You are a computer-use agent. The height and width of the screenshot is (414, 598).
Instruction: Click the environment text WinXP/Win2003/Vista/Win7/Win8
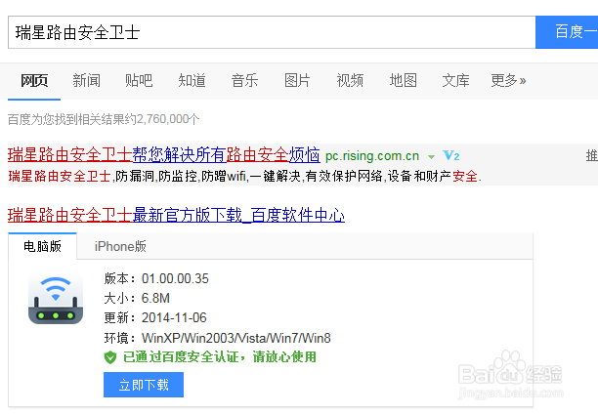coord(236,338)
